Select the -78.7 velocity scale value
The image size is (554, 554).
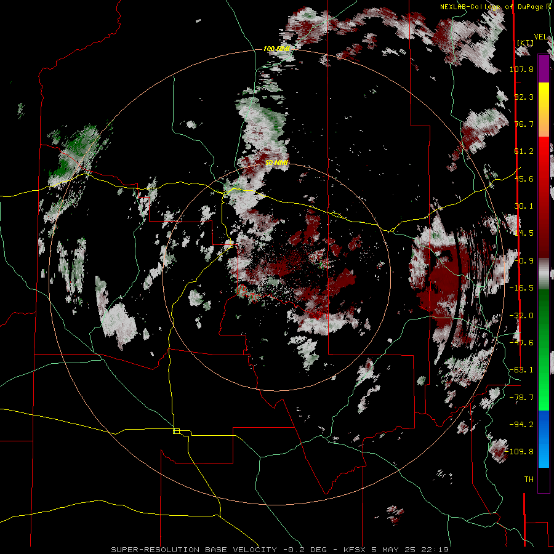[x=521, y=398]
